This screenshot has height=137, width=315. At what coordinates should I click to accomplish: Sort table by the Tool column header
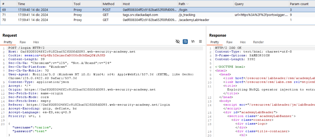pyautogui.click(x=87, y=4)
